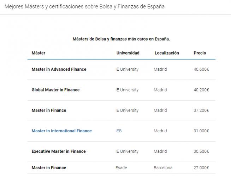Image resolution: width=231 pixels, height=176 pixels.
Task: Click Esade's Master in Finance title
Action: point(49,168)
